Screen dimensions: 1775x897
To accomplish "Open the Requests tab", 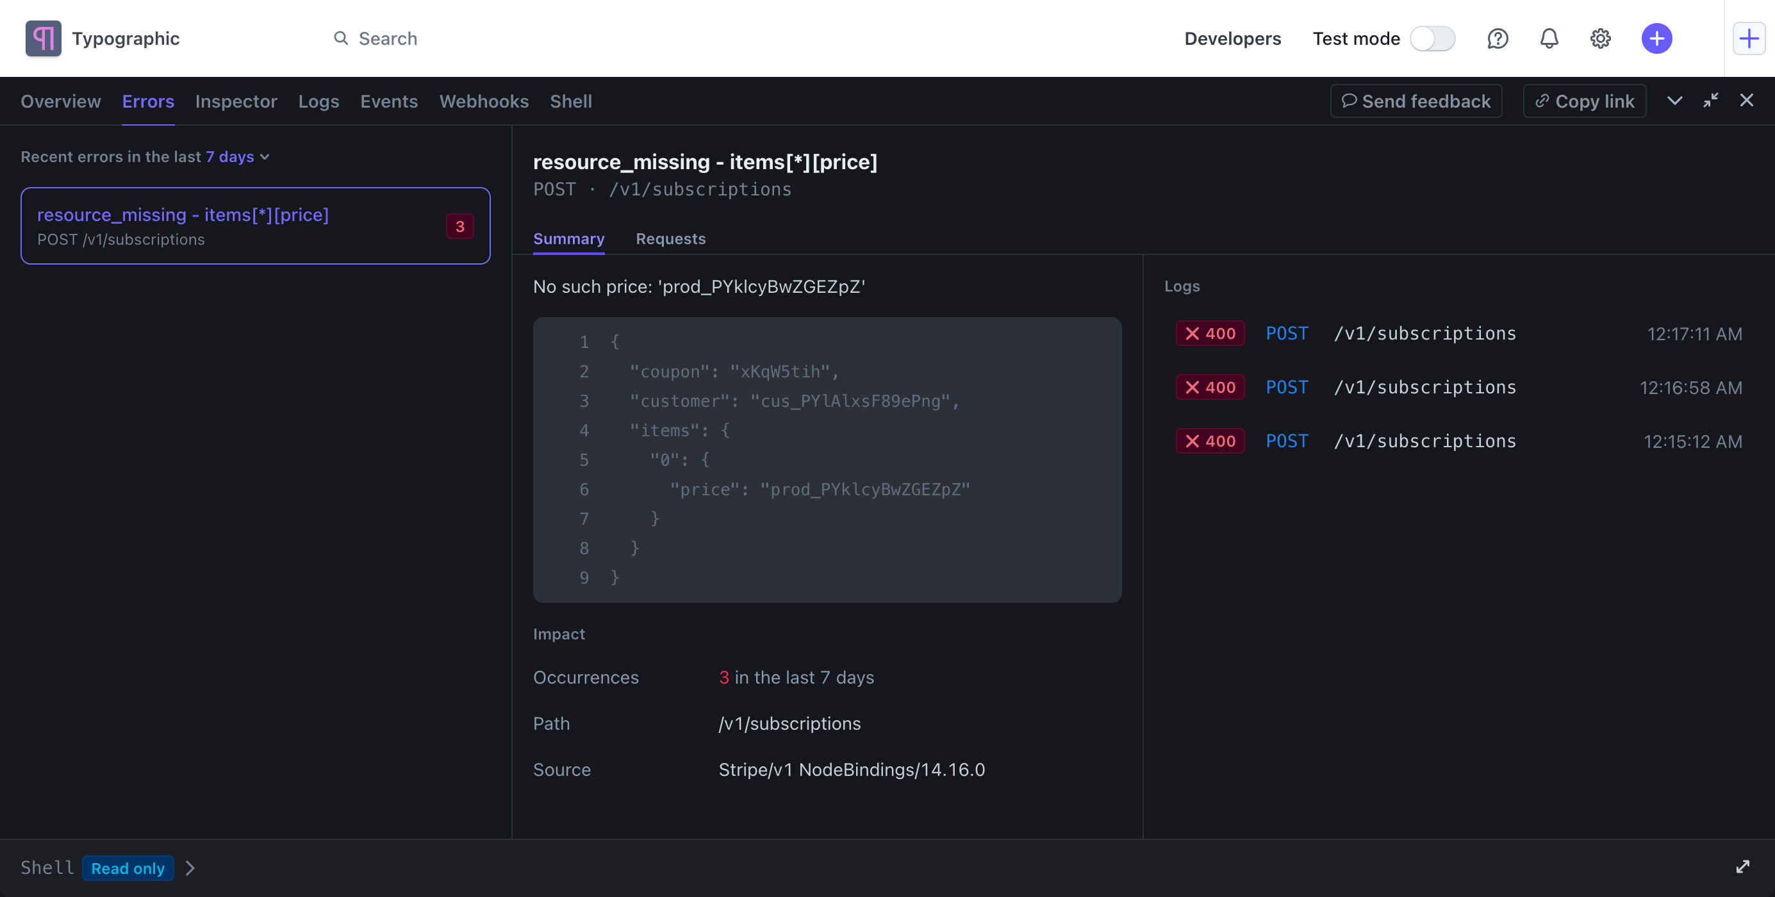I will pos(670,238).
